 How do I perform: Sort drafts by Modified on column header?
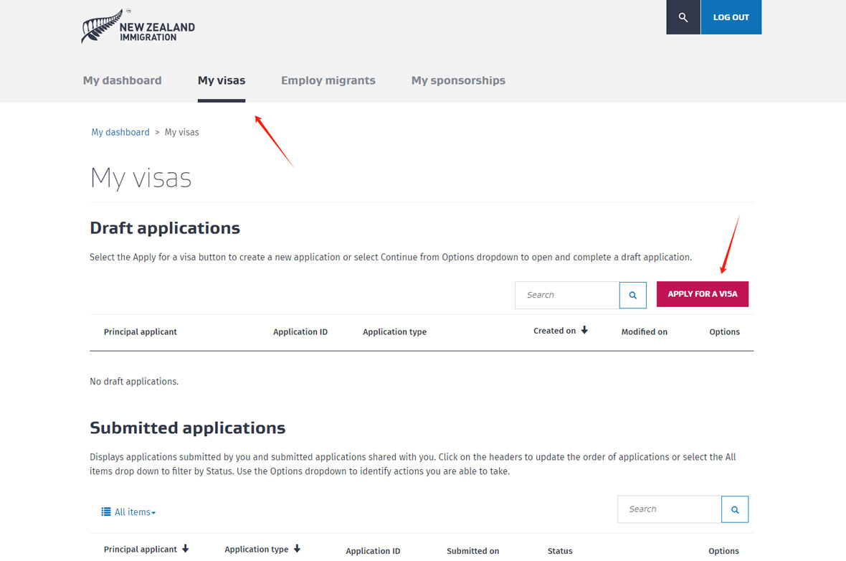(644, 331)
